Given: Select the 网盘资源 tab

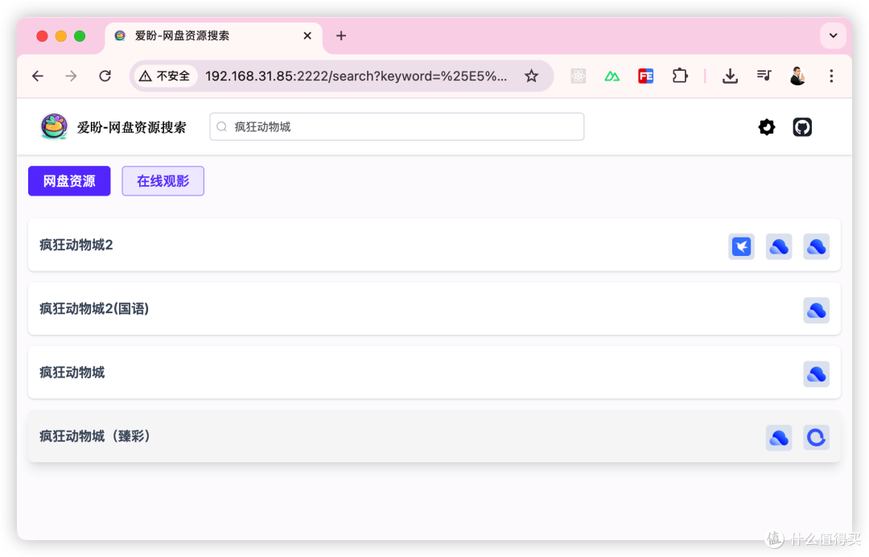Looking at the screenshot, I should 69,180.
